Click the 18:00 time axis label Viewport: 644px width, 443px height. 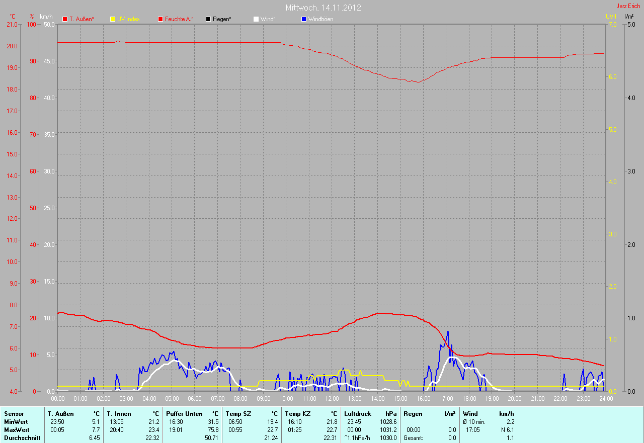pos(469,399)
